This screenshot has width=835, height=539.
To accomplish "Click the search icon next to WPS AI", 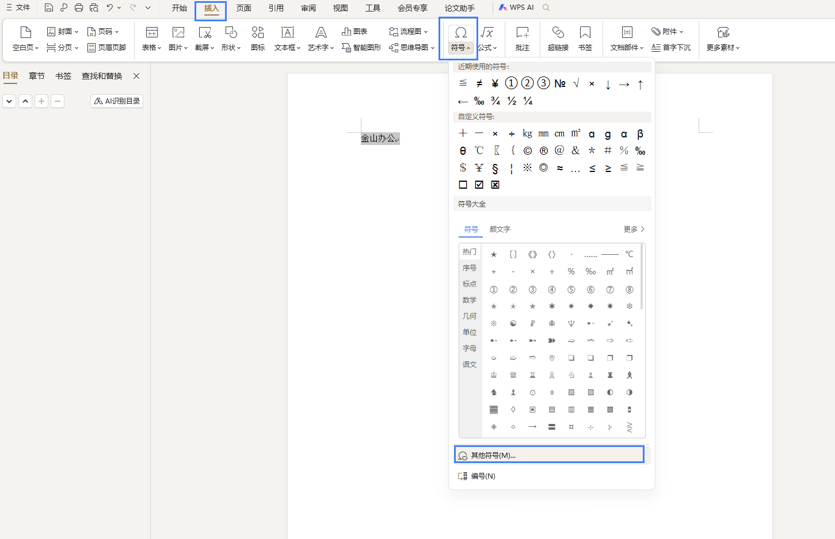I will tap(546, 7).
